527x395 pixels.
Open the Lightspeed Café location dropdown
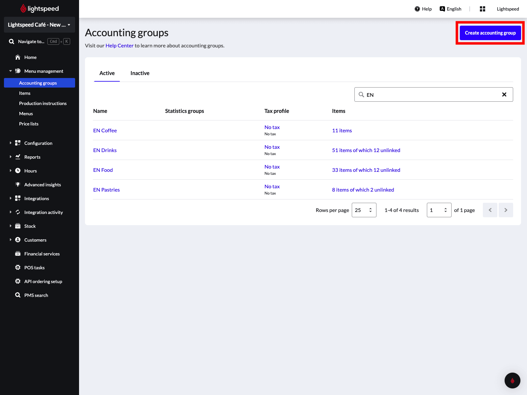point(39,25)
